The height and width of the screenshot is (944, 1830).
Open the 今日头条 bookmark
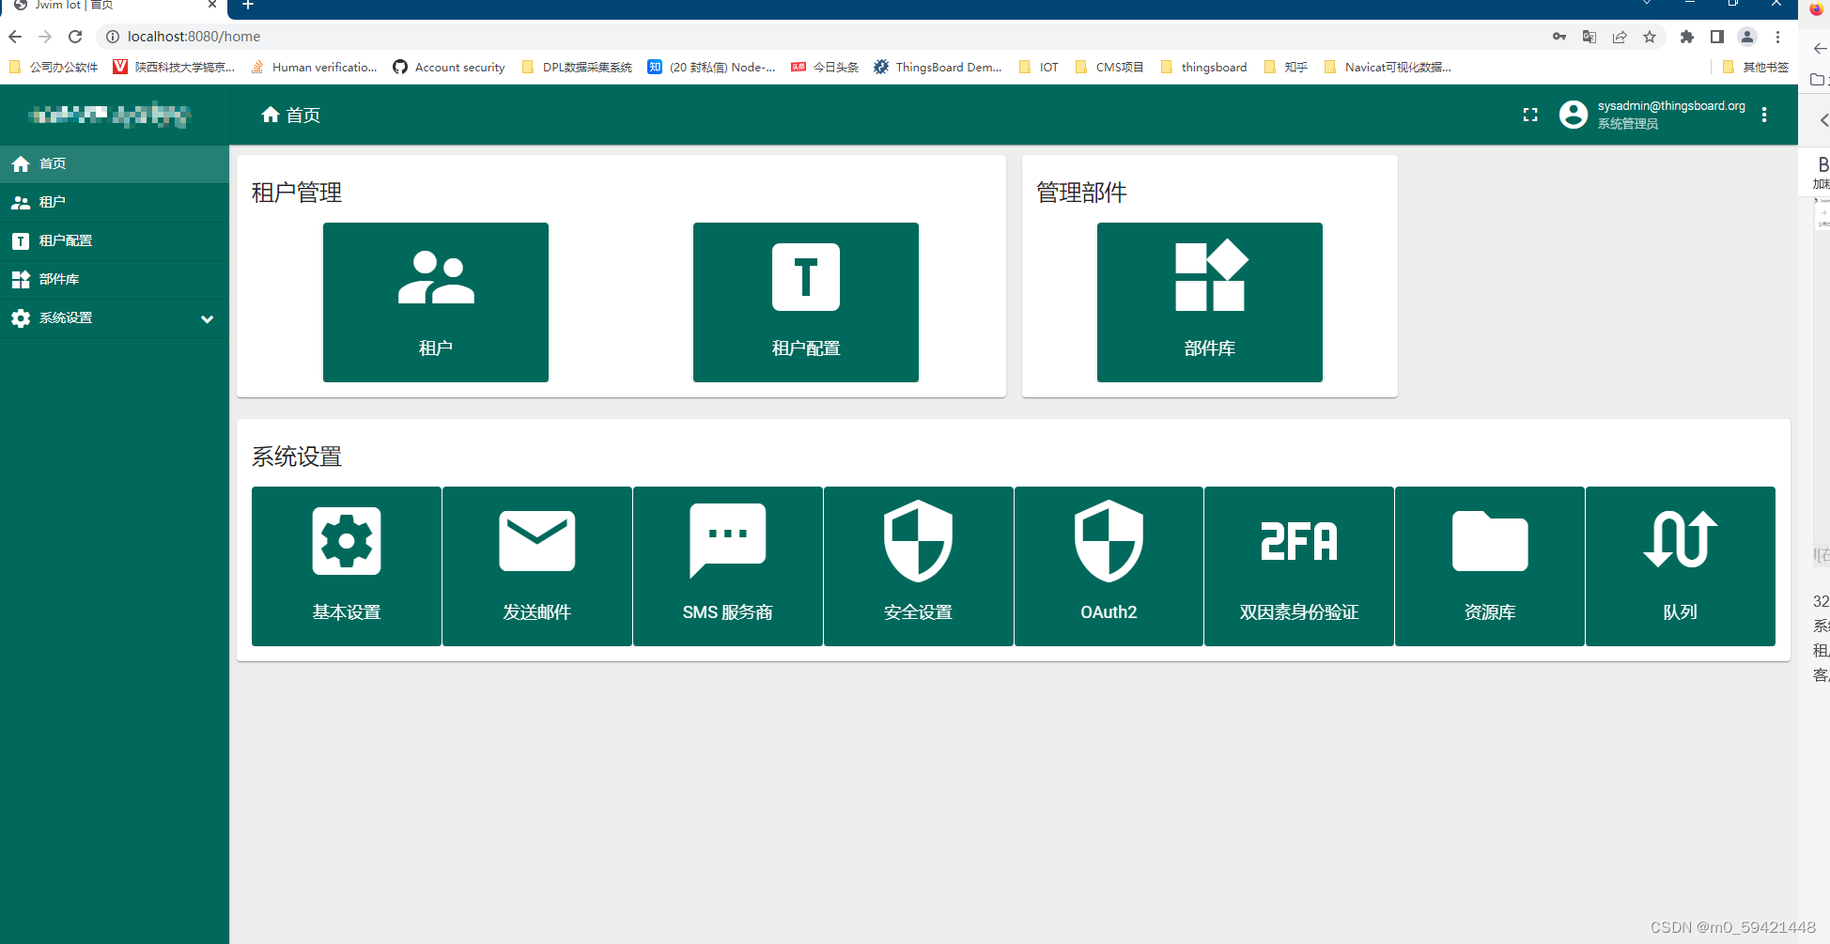click(825, 67)
